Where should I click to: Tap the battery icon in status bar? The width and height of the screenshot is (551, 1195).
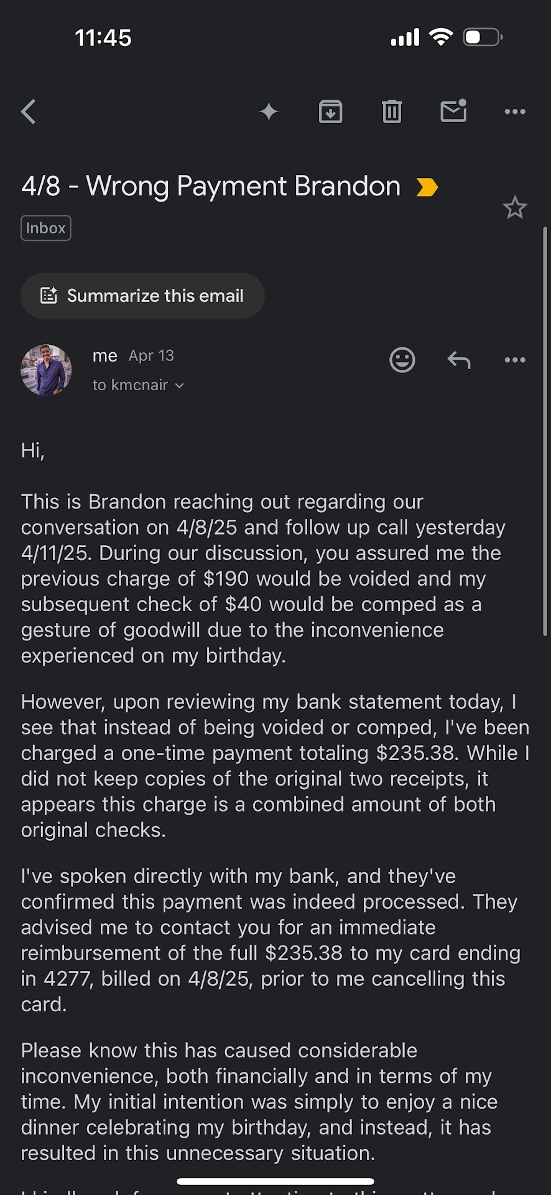click(x=483, y=38)
